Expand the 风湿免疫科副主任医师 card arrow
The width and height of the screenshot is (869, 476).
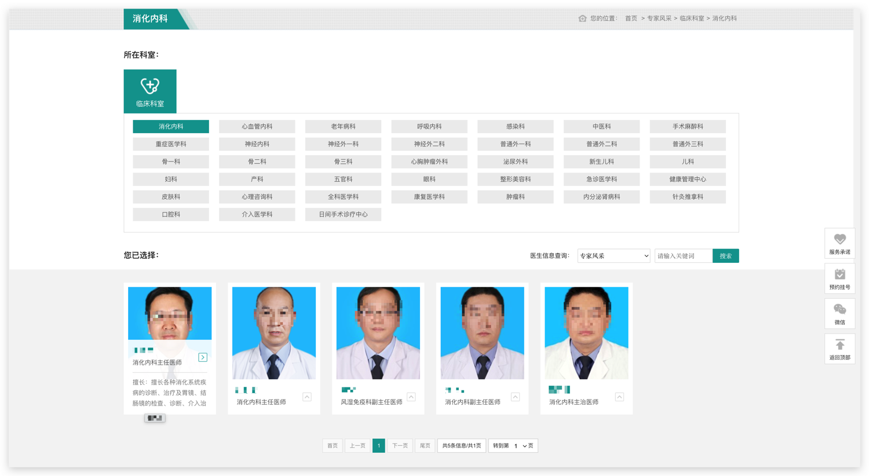click(411, 397)
